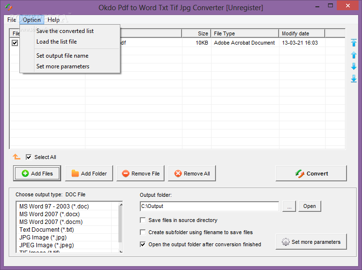Click the Okdo app icon in title bar
This screenshot has height=270, width=362.
click(x=9, y=7)
